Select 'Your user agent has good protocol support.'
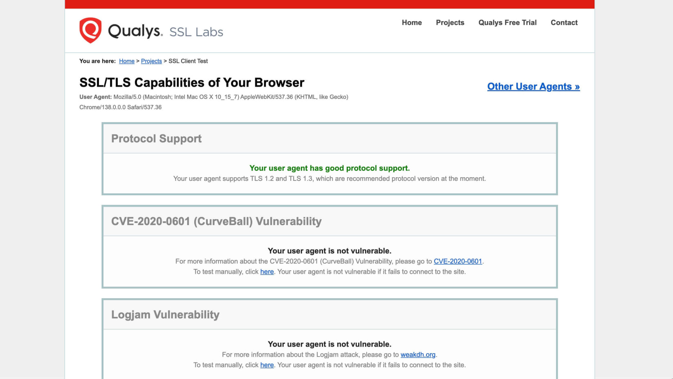The width and height of the screenshot is (673, 379). coord(330,168)
